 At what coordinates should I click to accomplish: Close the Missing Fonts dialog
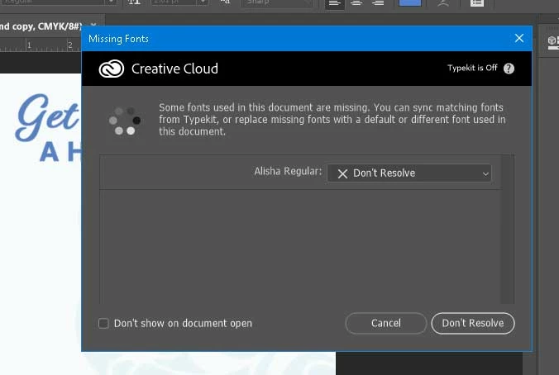519,38
